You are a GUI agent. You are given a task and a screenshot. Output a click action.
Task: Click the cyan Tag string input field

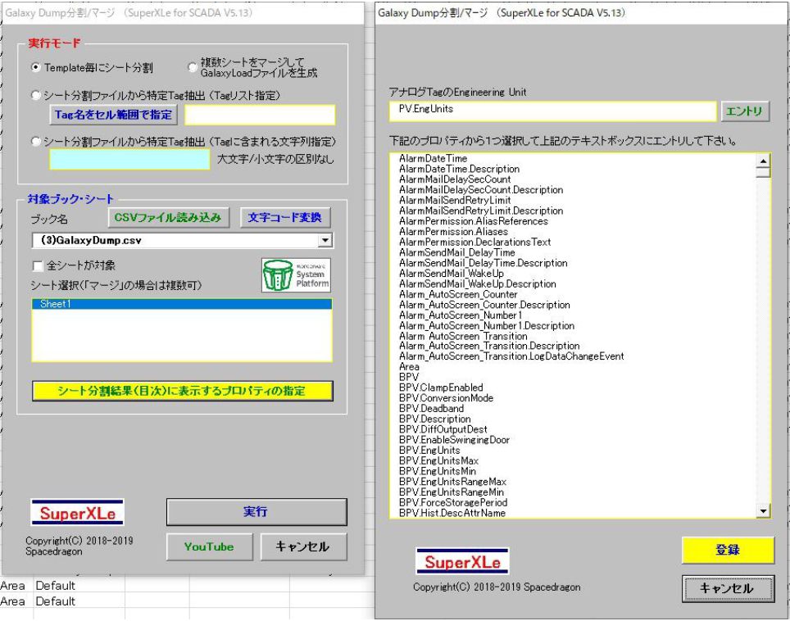pyautogui.click(x=129, y=160)
